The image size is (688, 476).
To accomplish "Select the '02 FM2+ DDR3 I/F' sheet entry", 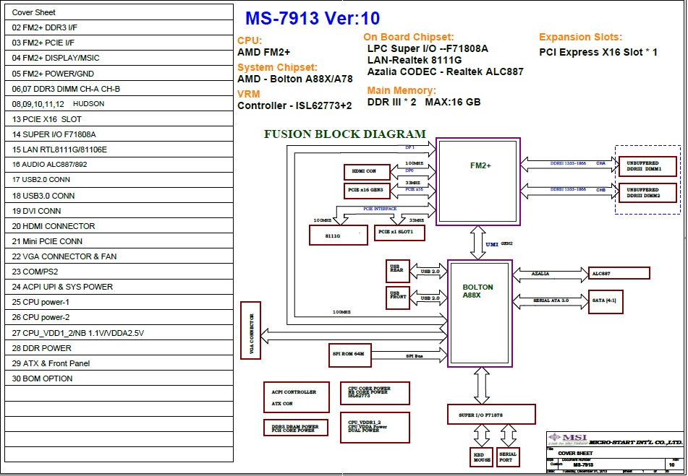I will click(x=119, y=27).
